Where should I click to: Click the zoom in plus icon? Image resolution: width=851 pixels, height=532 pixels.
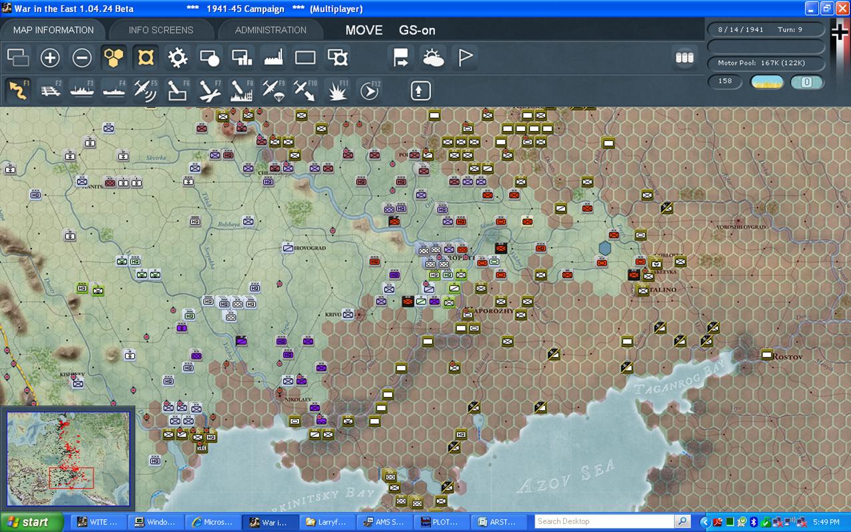pos(50,58)
